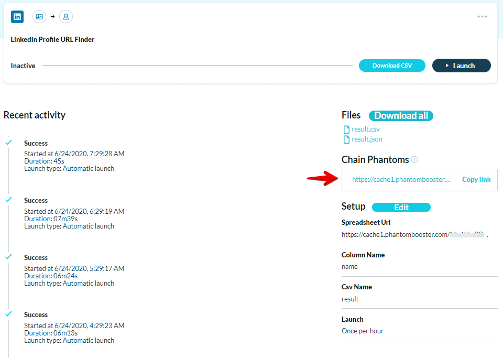The height and width of the screenshot is (358, 503).
Task: Click the Launch value 'Once per hour'
Action: (363, 331)
